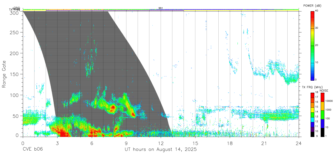Click the 1000 value on NOISE scale

328,110
